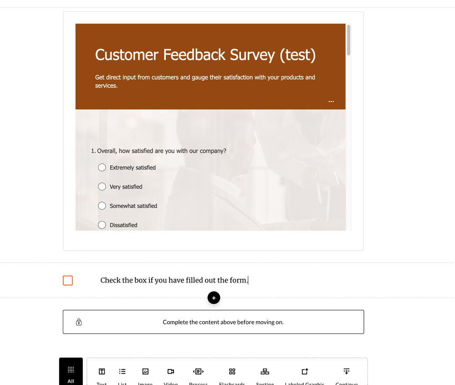Viewport: 455px width, 385px height.
Task: Pick the Dissatisfied radio button
Action: (102, 225)
